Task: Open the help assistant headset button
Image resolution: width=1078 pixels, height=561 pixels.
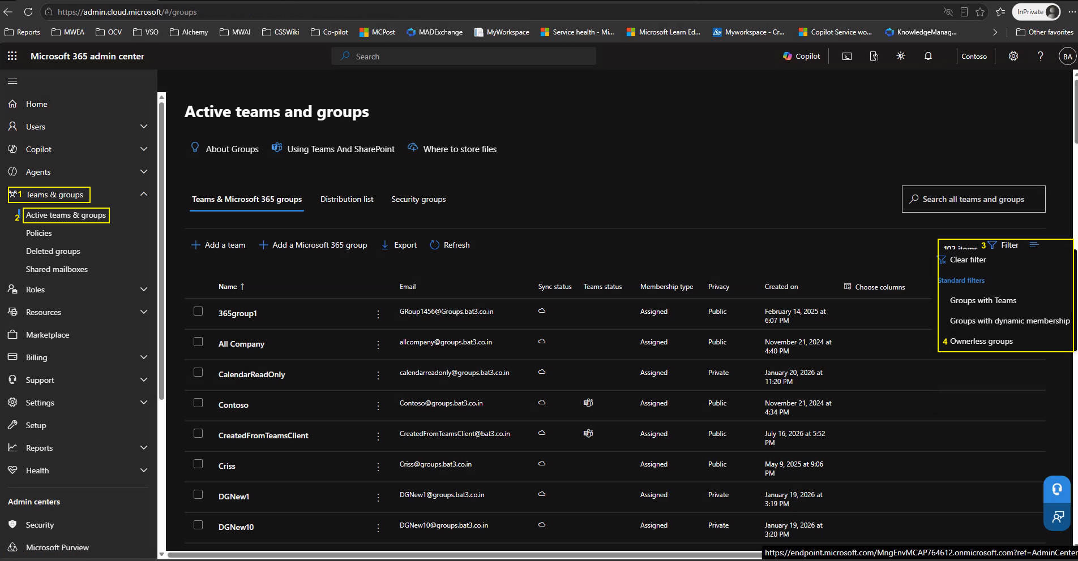Action: tap(1057, 490)
